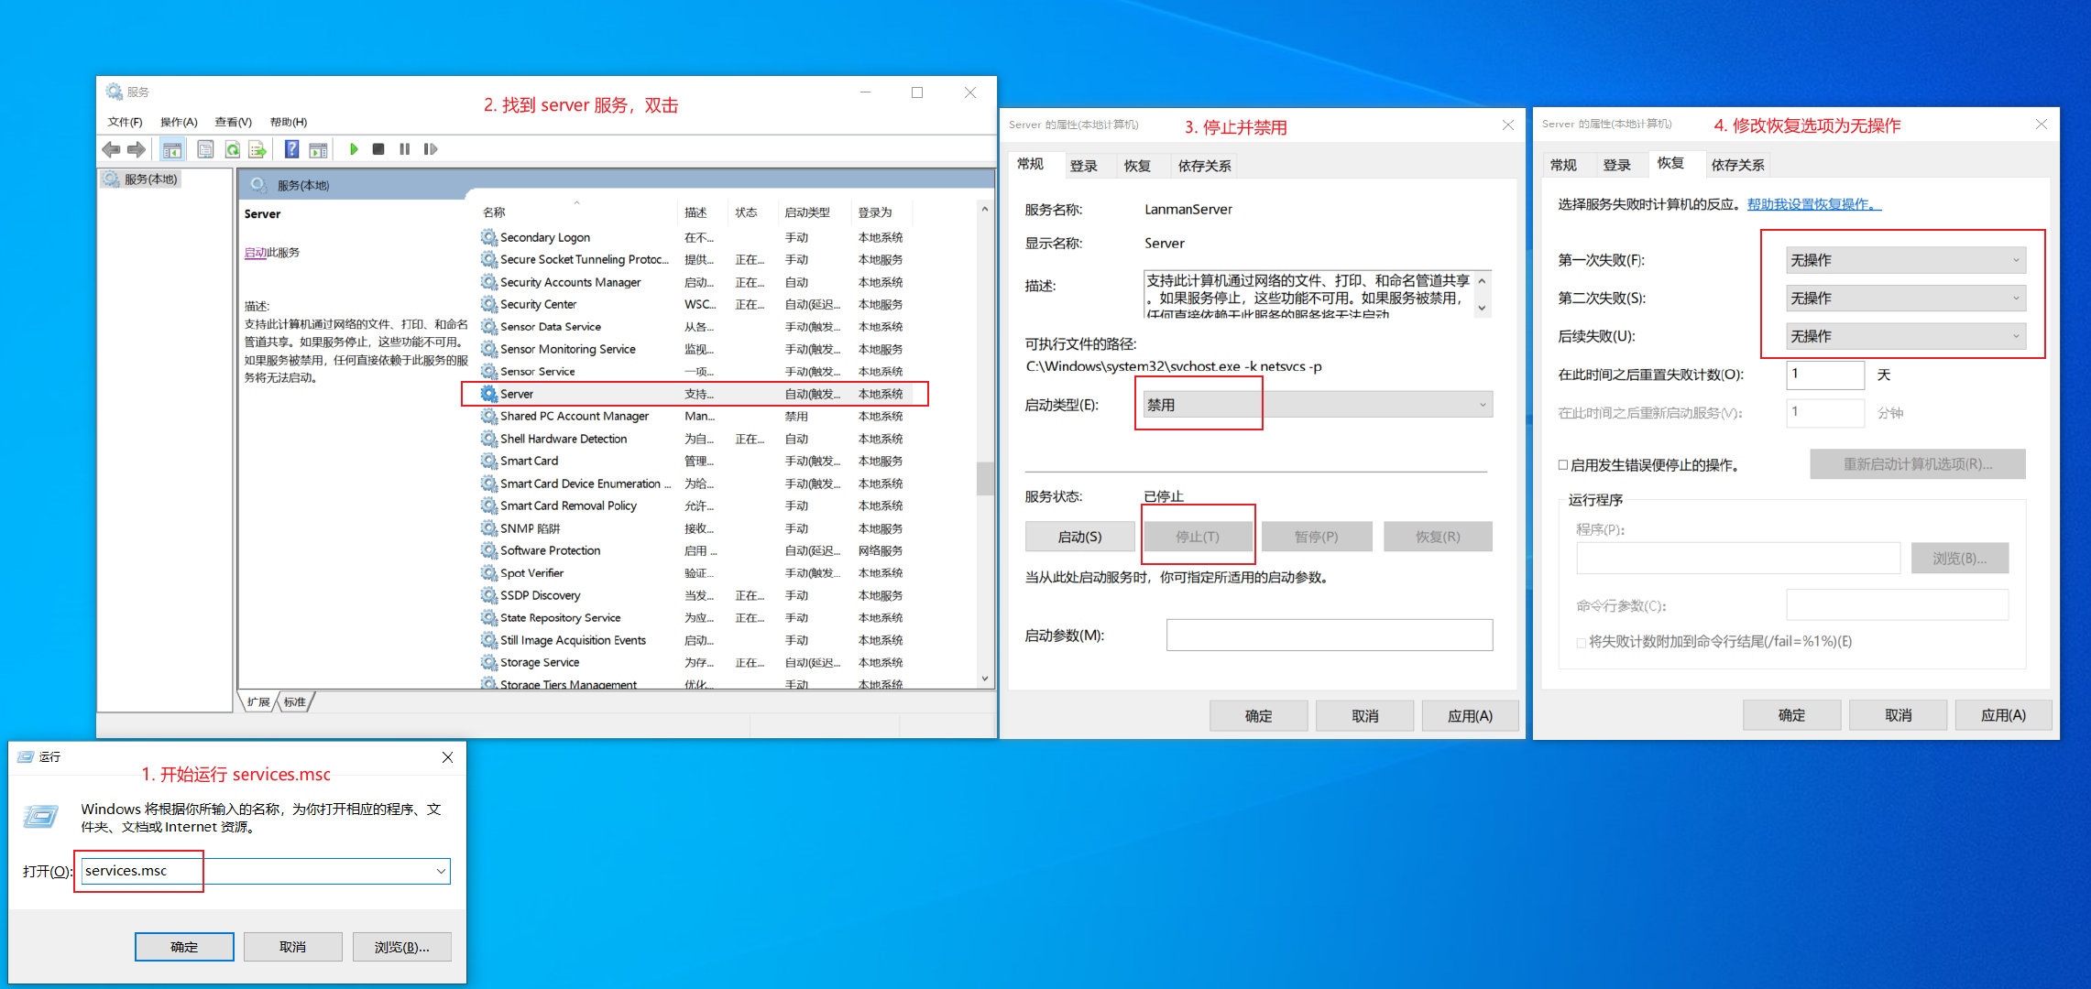Viewport: 2091px width, 989px height.
Task: Click the 浏览(B)... button in Run dialog
Action: [401, 947]
